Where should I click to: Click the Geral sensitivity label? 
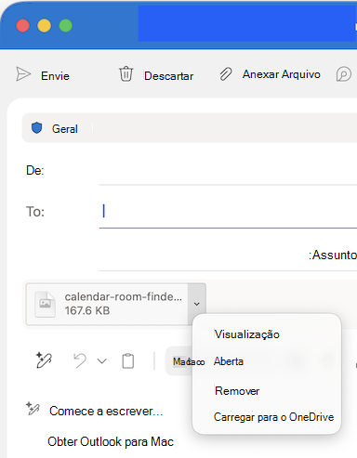[x=65, y=129]
